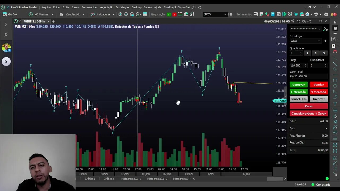Open the pie chart position icon
The width and height of the screenshot is (340, 191).
tap(186, 14)
